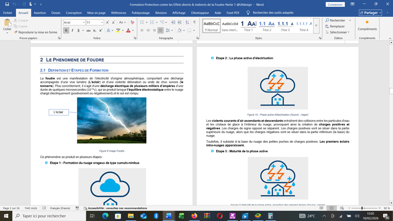Screen dimensions: 393x221
Task: Click the sort A-Z icon
Action: (187, 23)
